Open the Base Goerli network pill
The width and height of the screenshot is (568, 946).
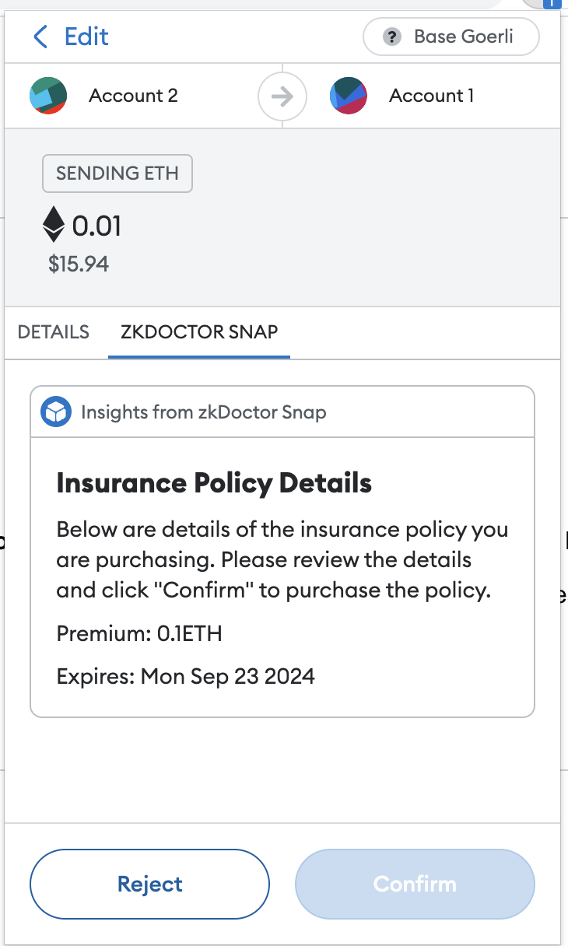coord(451,37)
